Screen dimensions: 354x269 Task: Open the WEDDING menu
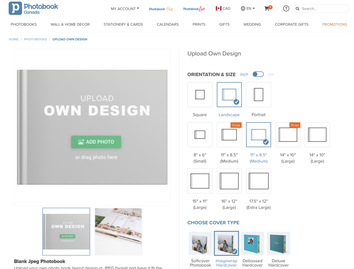point(252,25)
